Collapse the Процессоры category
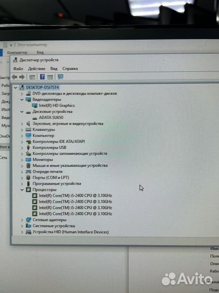 tap(22, 190)
